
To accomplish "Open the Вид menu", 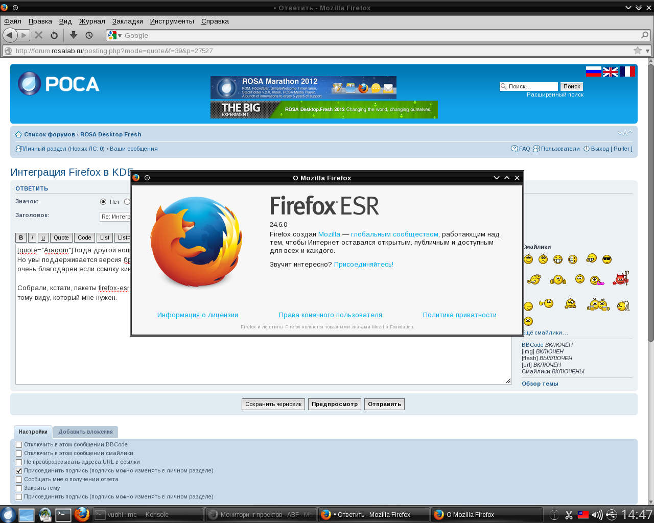I will tap(65, 21).
